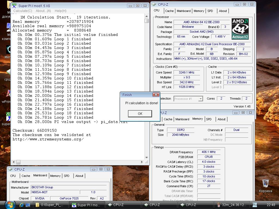Click the HT Link 1026.0 MHz field
Viewport: 279px width, 209px height.
pos(186,87)
